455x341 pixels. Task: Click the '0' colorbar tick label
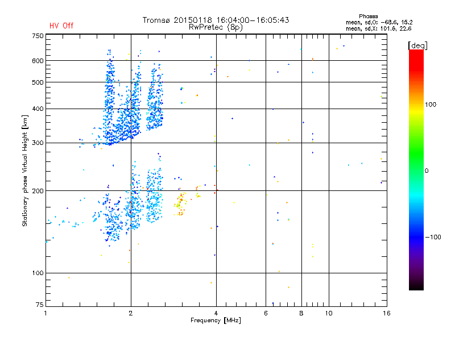pos(427,171)
